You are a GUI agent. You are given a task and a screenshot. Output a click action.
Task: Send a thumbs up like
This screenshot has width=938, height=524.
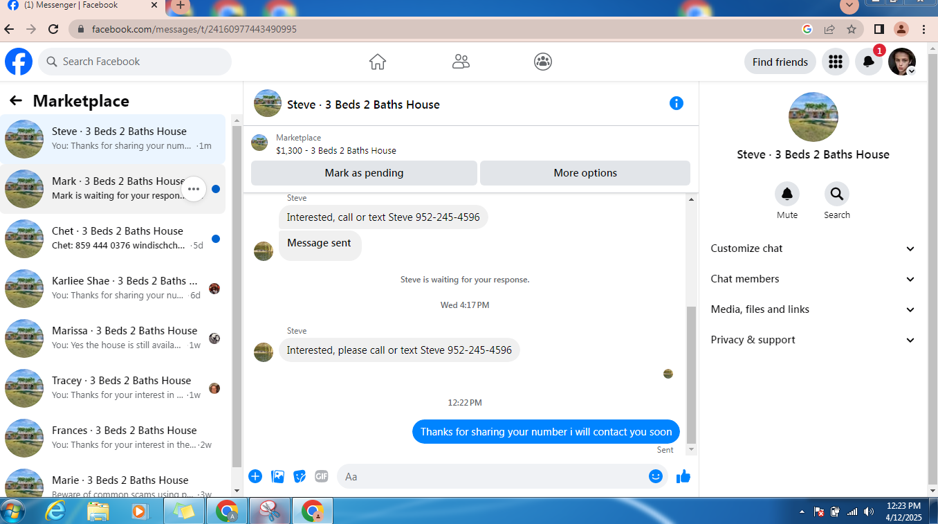pos(683,476)
